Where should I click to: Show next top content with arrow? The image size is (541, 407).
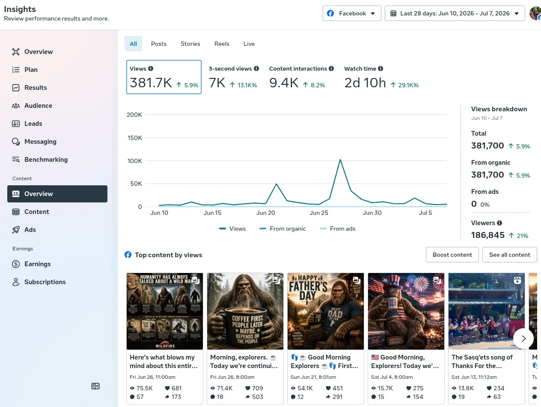click(523, 339)
